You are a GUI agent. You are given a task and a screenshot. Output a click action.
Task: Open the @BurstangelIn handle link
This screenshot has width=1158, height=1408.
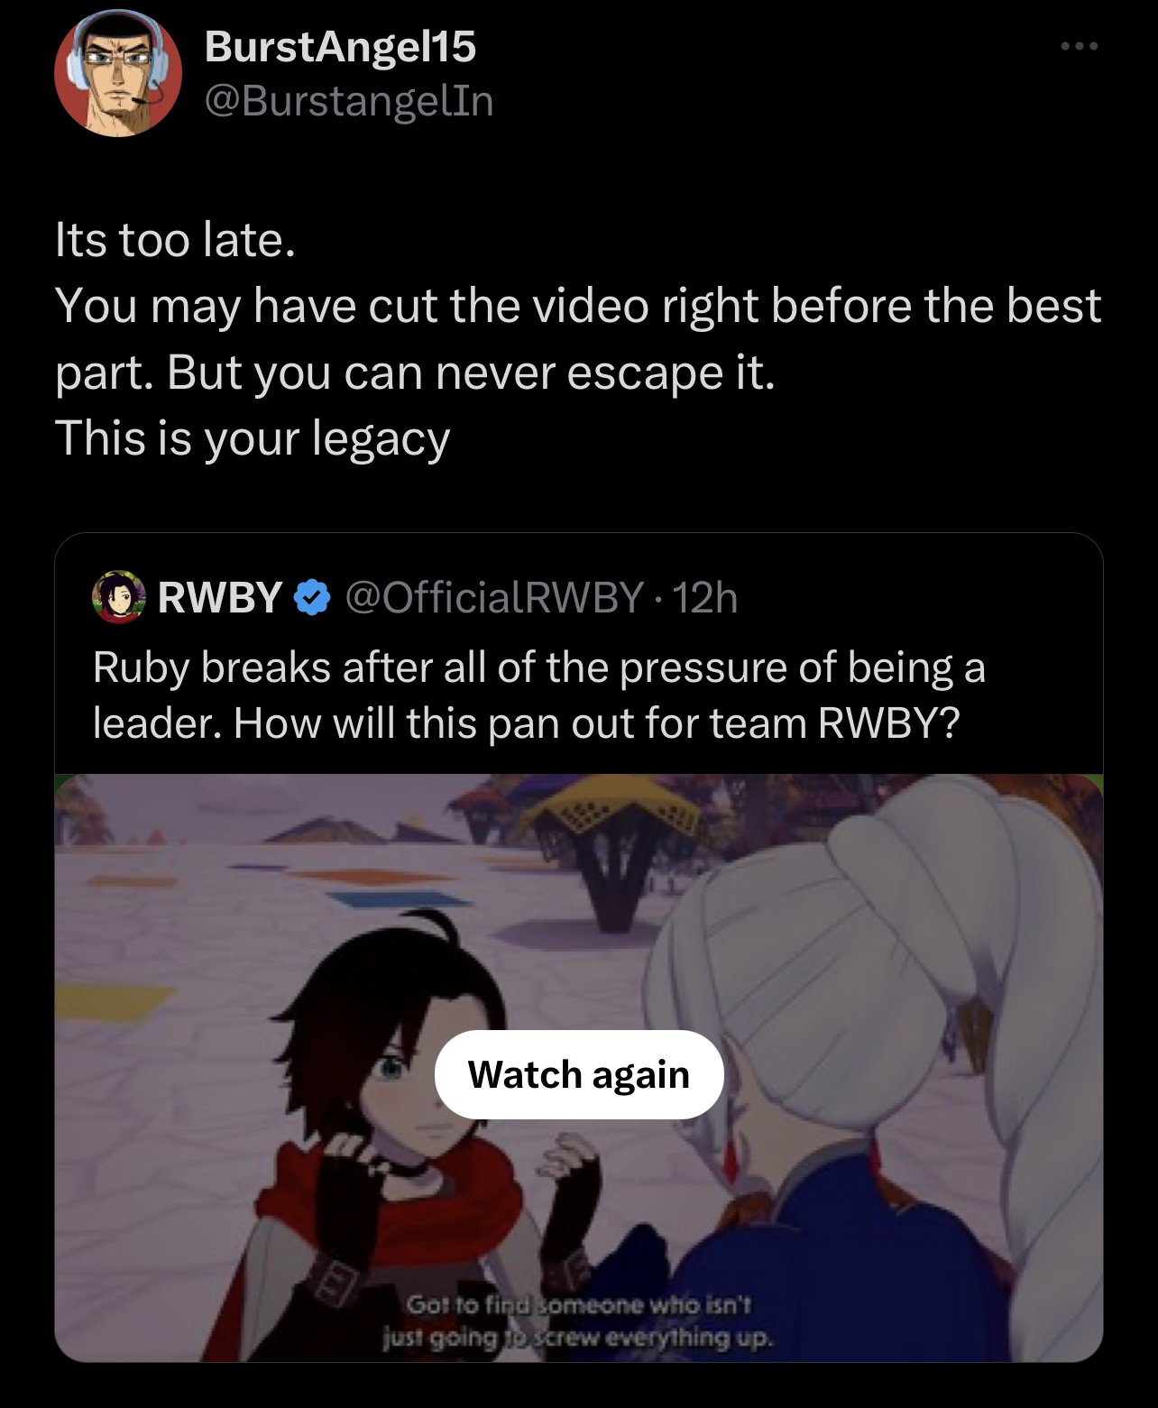(x=349, y=100)
